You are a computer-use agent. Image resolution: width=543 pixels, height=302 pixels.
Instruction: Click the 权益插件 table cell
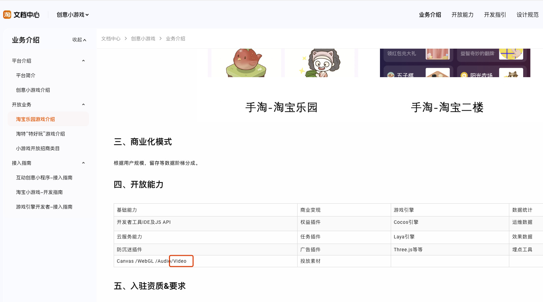[344, 223]
